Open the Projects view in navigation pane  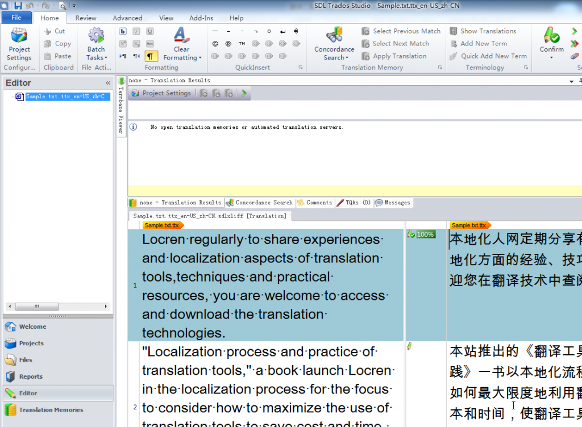coord(31,344)
